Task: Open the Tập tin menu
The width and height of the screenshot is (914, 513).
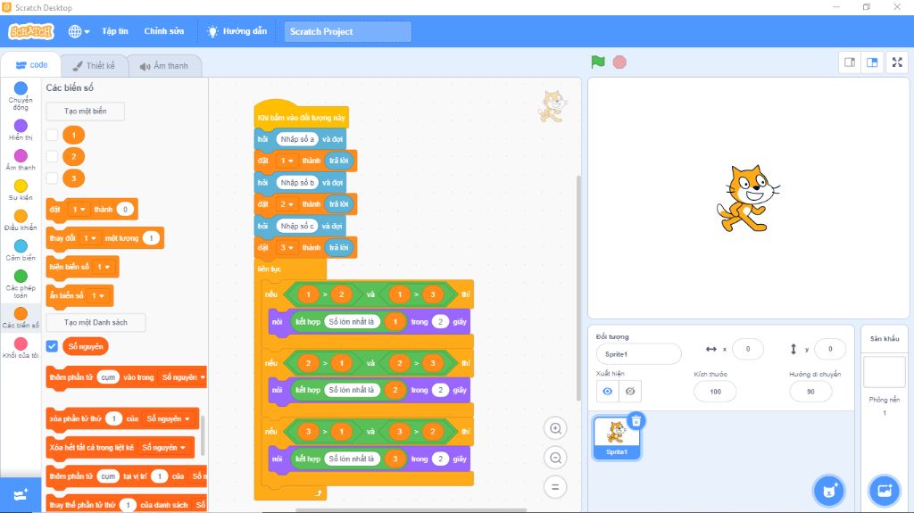Action: coord(115,31)
